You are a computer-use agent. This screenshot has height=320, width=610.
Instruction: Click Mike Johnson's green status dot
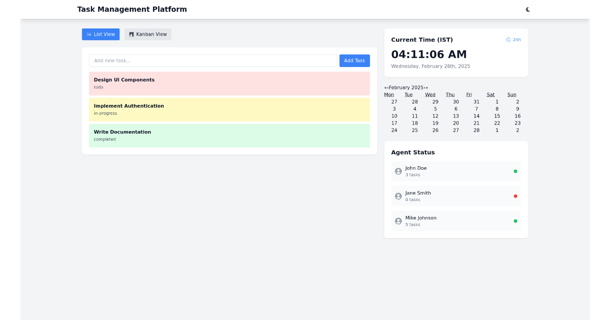[x=515, y=221]
